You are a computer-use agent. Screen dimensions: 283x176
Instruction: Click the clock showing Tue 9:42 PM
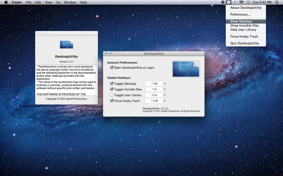[x=262, y=2]
